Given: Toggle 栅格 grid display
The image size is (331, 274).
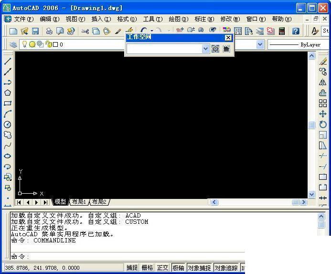Looking at the screenshot, I should click(147, 268).
